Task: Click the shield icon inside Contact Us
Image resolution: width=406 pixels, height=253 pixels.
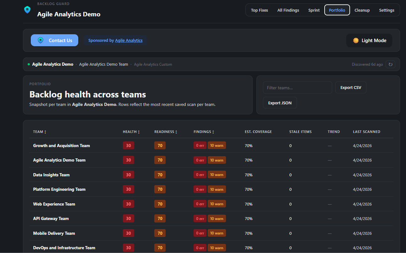Action: (x=41, y=40)
